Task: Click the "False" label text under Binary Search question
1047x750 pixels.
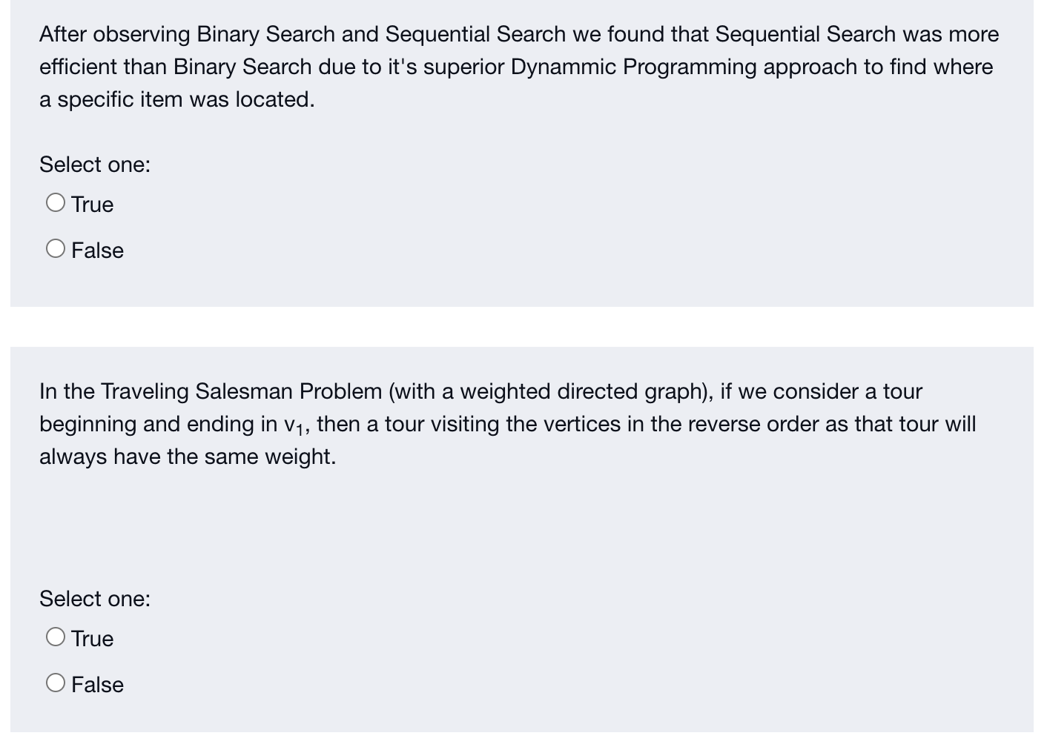Action: [97, 250]
